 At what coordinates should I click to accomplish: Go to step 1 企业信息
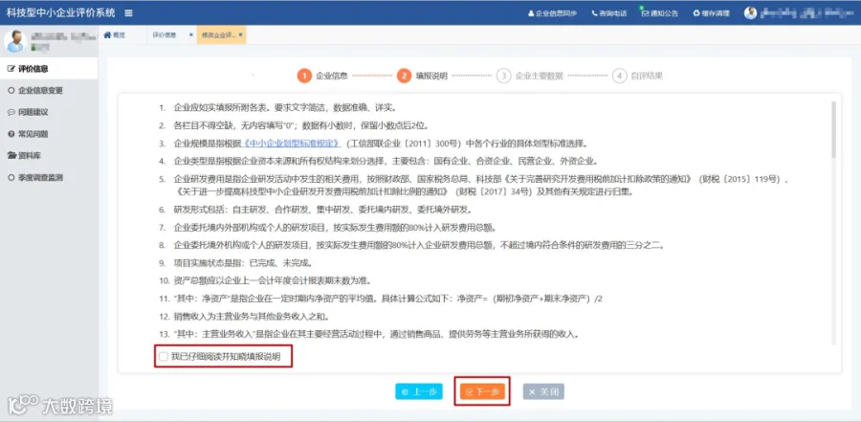click(x=322, y=76)
